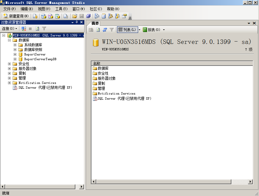This screenshot has height=196, width=259.
Task: Open the dropdown arrow next to 报表(O)
Action: coord(164,30)
